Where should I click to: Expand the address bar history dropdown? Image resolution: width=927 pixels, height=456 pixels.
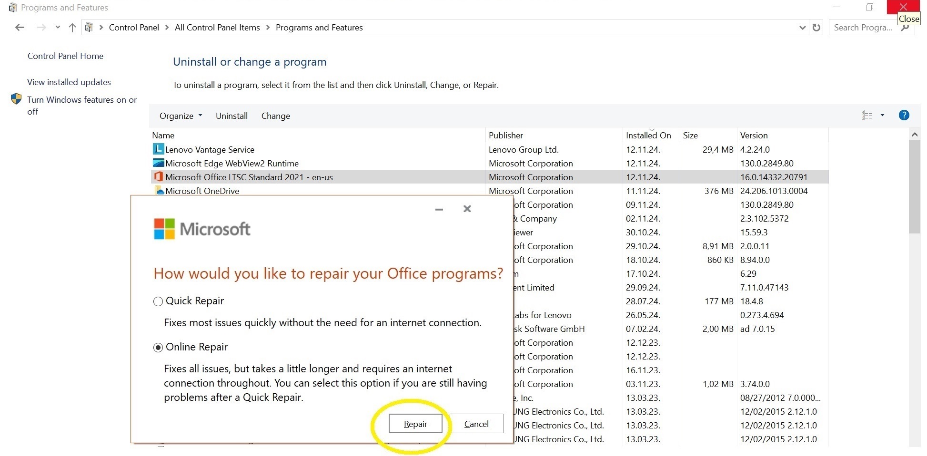coord(802,28)
